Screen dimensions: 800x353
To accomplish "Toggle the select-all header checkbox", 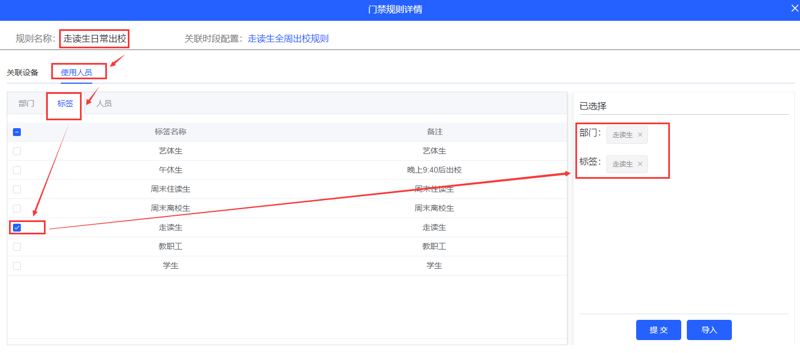I will pos(17,132).
